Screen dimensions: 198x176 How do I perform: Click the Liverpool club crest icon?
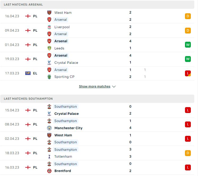coord(49,27)
